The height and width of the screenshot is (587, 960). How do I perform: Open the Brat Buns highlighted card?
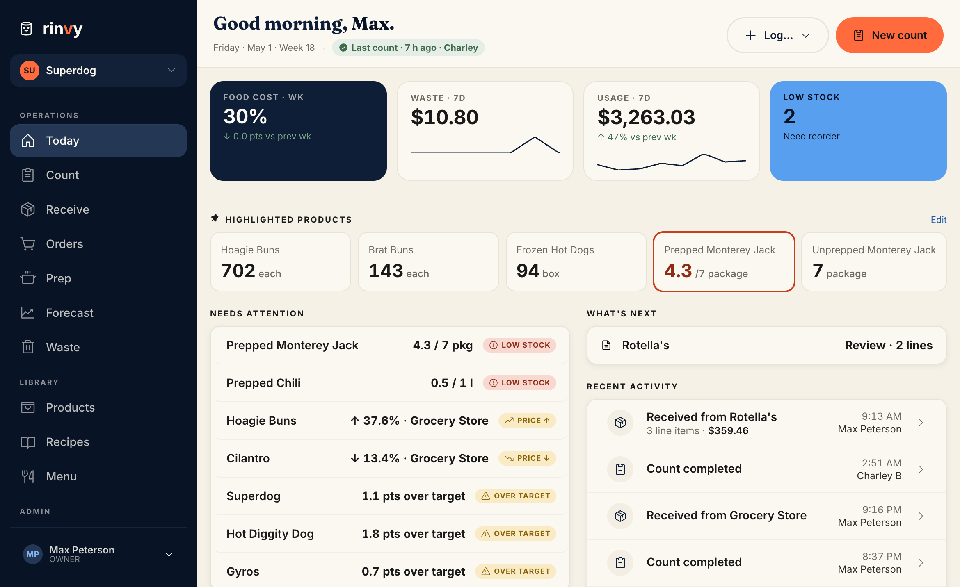pos(428,262)
